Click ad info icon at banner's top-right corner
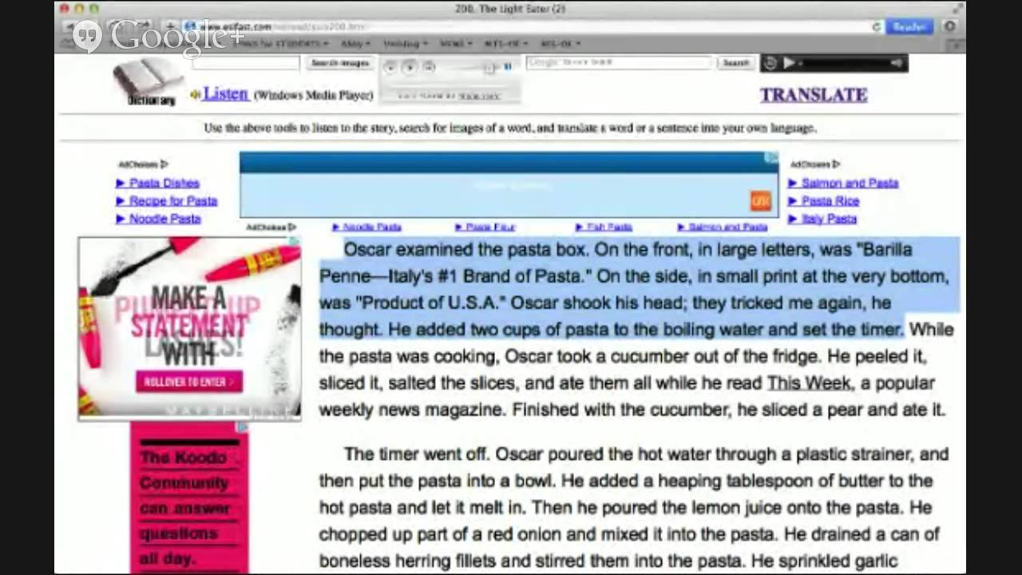 coord(771,158)
